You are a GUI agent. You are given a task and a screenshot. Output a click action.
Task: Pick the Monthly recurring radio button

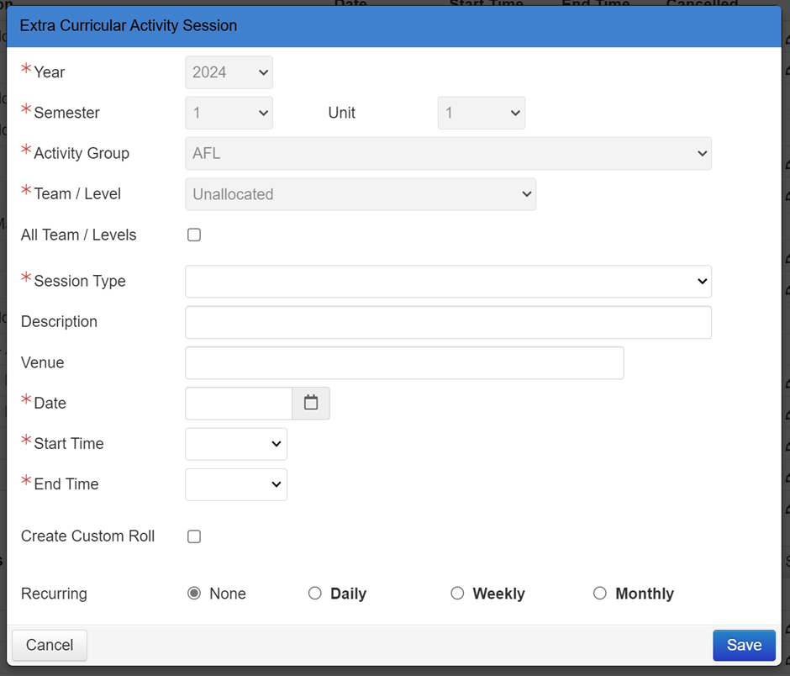tap(600, 594)
